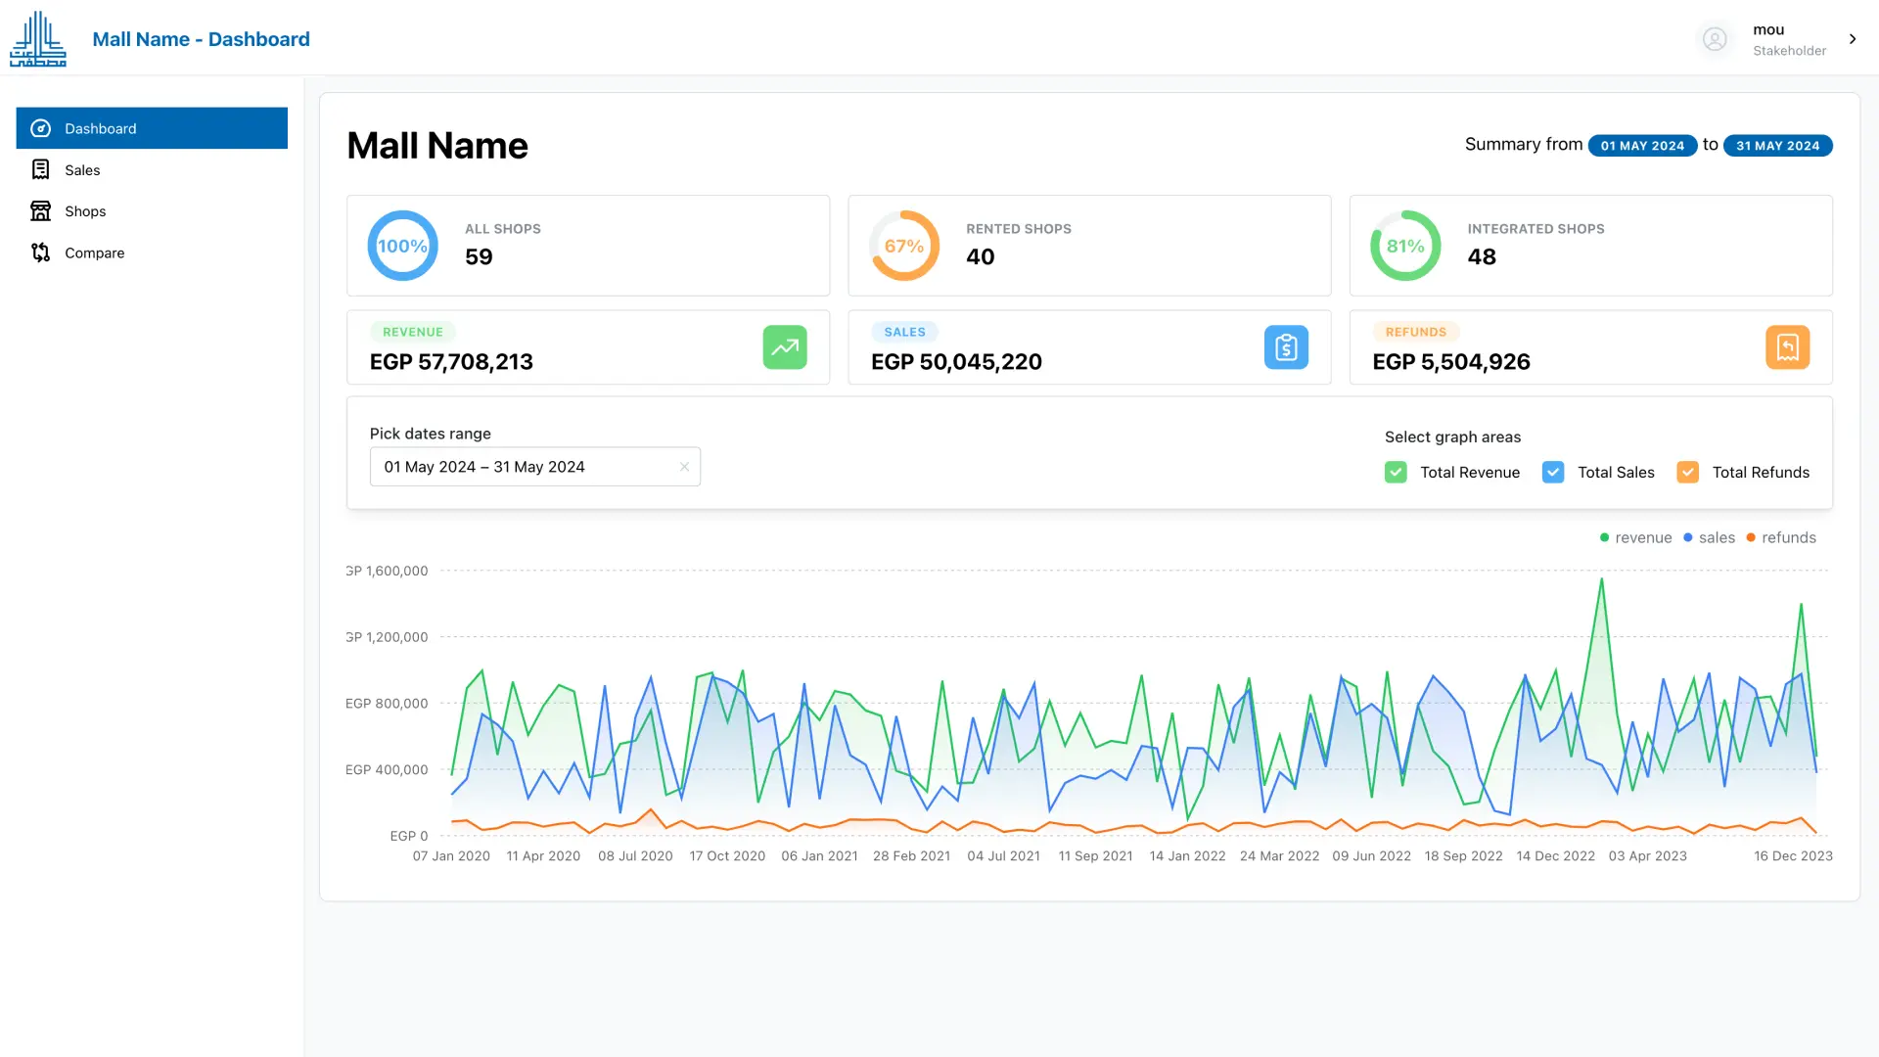Viewport: 1879px width, 1057px height.
Task: Clear the selected date range filter
Action: click(x=684, y=467)
